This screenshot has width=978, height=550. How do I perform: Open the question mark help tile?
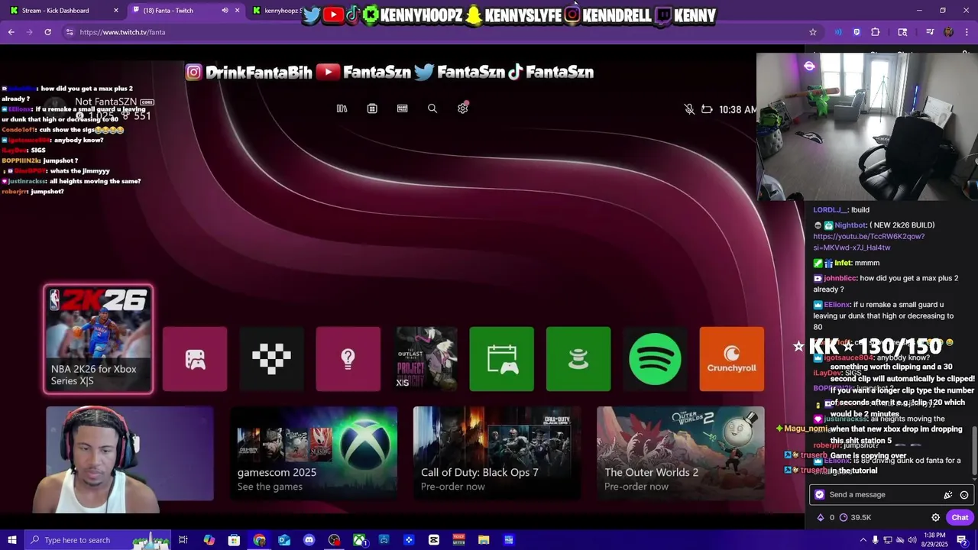(348, 359)
